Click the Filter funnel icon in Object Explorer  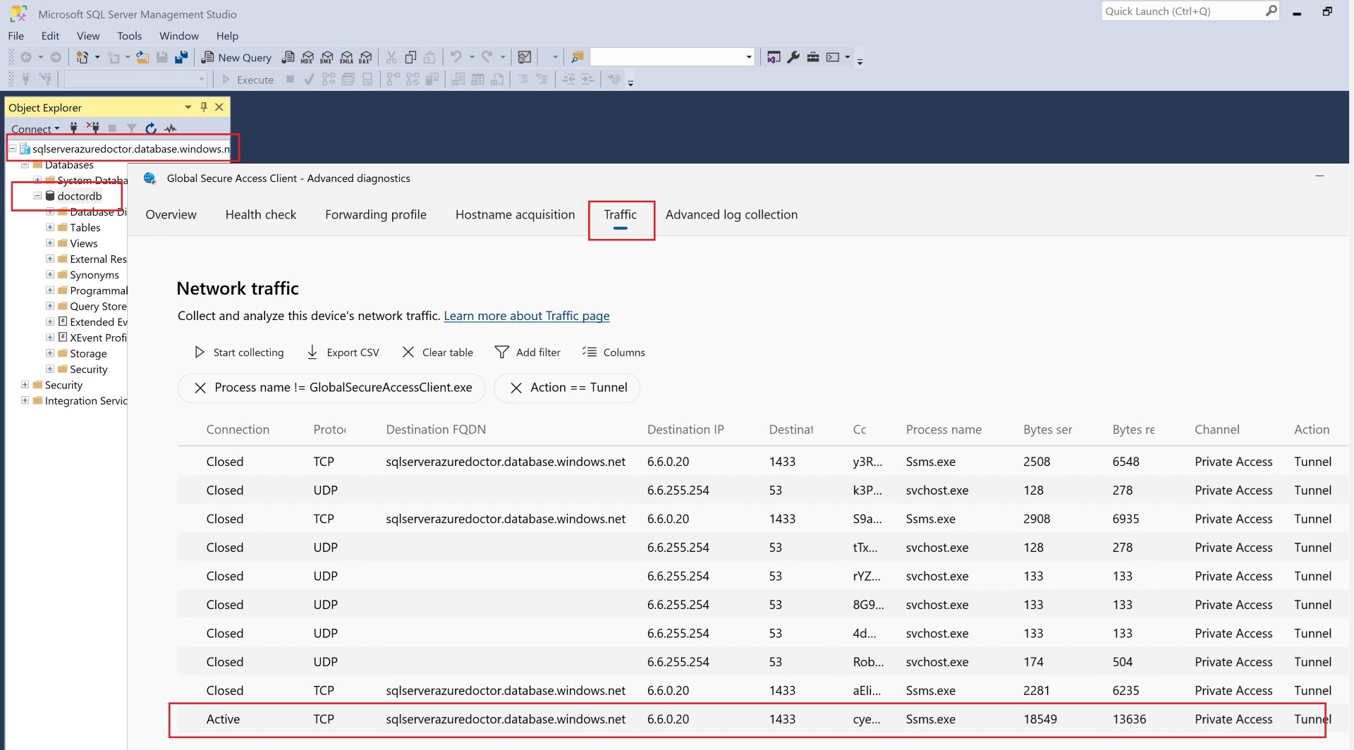pyautogui.click(x=131, y=128)
